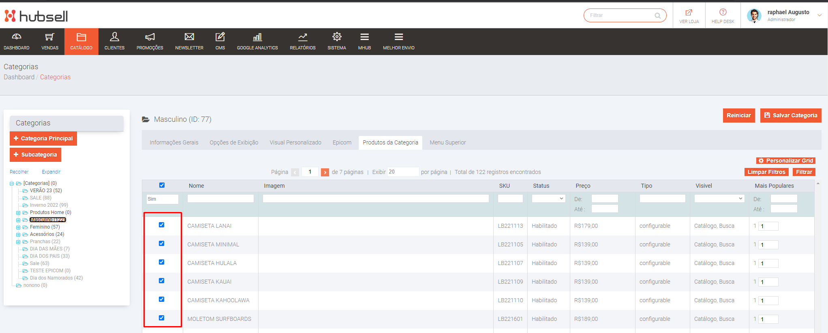Click the Limpar Filtros button
This screenshot has width=828, height=333.
pyautogui.click(x=766, y=172)
